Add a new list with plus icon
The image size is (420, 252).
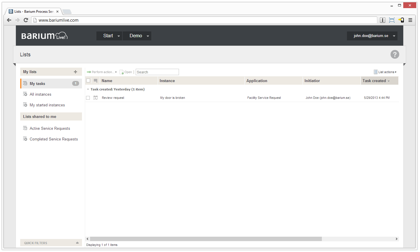pyautogui.click(x=75, y=72)
